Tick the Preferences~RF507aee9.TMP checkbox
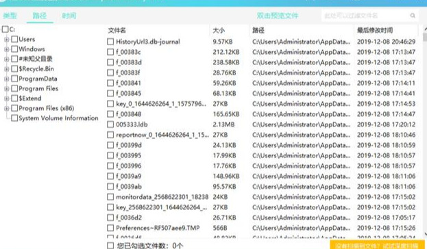Image resolution: width=427 pixels, height=249 pixels. (110, 228)
